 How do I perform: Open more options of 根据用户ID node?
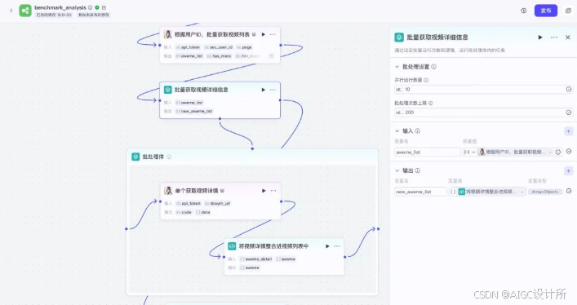273,34
